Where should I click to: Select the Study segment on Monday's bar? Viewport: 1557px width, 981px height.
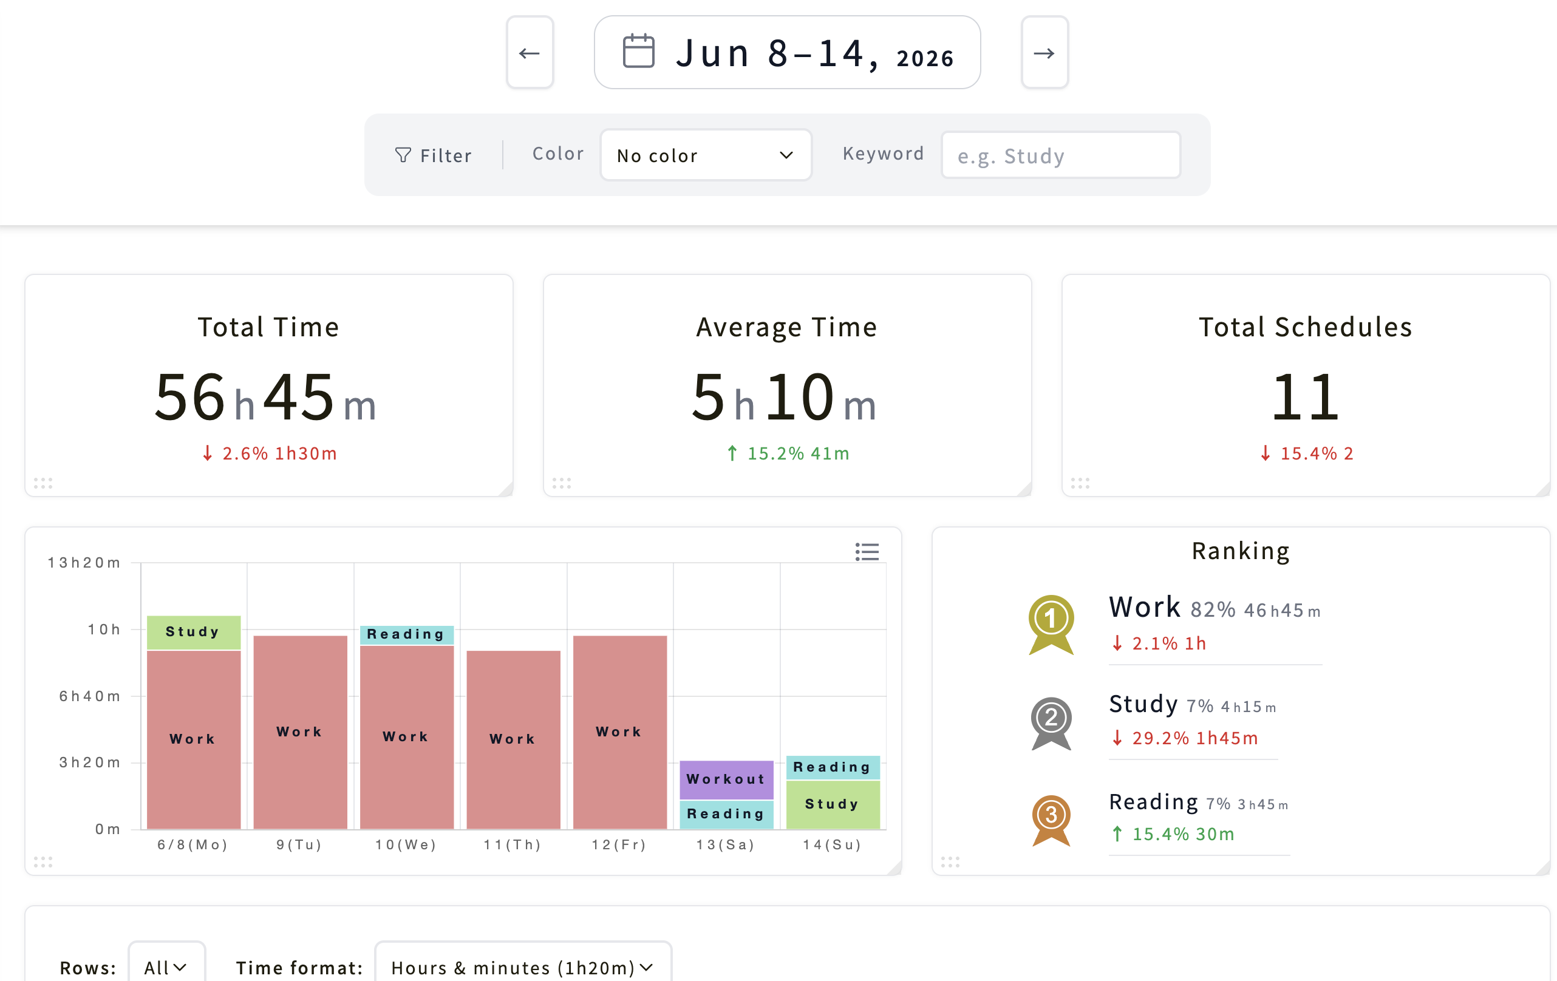(194, 633)
